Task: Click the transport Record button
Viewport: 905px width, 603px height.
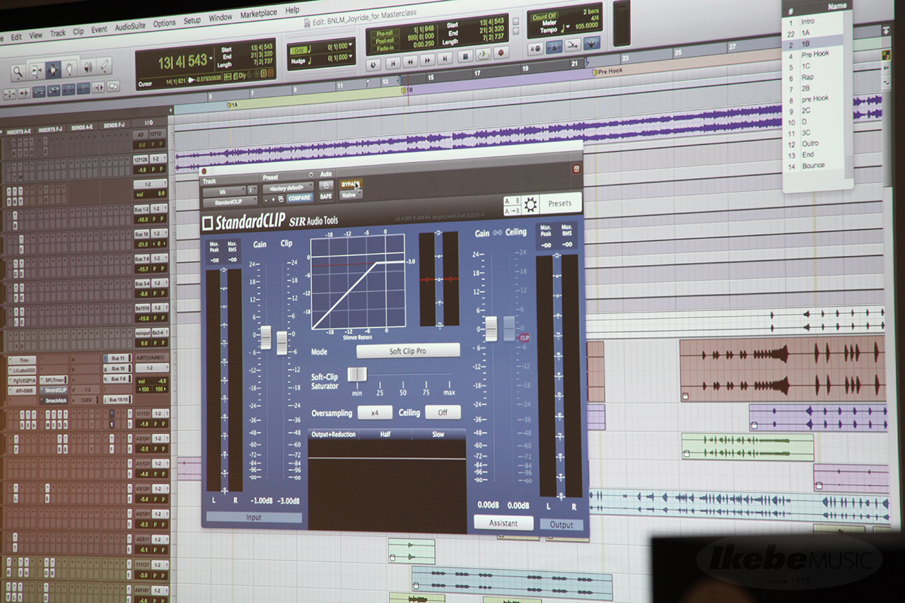Action: point(501,53)
